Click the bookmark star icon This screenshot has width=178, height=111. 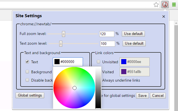(156, 5)
